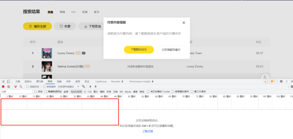Enable 有已拦截的 Cookie checkbox
This screenshot has width=293, height=139.
148,91
